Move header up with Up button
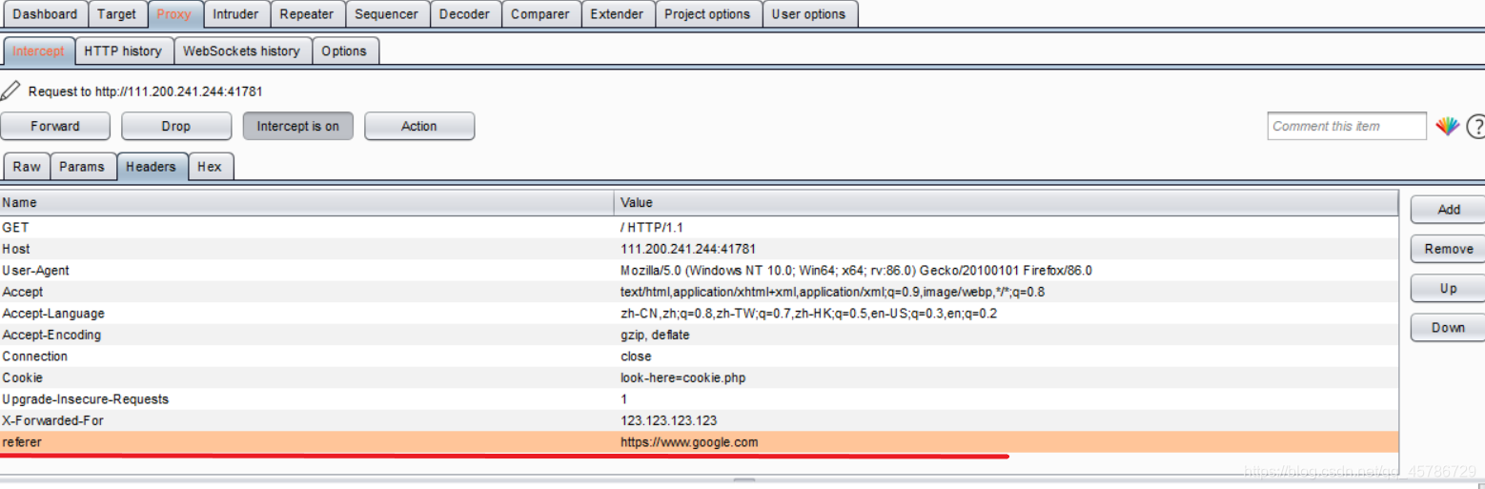The height and width of the screenshot is (489, 1485). click(x=1449, y=288)
